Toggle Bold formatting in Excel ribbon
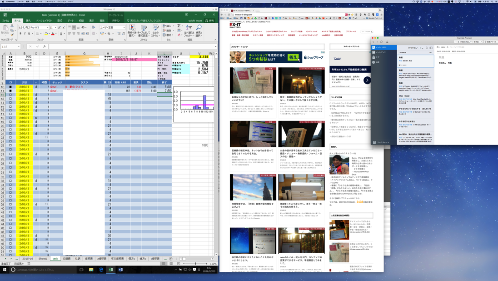The height and width of the screenshot is (281, 498). [20, 33]
